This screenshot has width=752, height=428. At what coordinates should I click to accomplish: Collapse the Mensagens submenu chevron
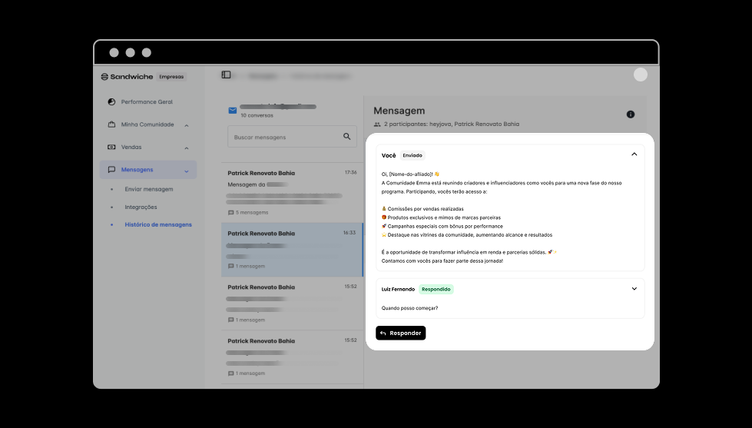point(187,171)
